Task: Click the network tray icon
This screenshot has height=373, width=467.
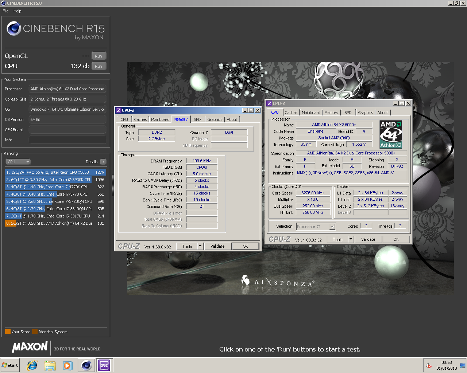Action: 463,365
